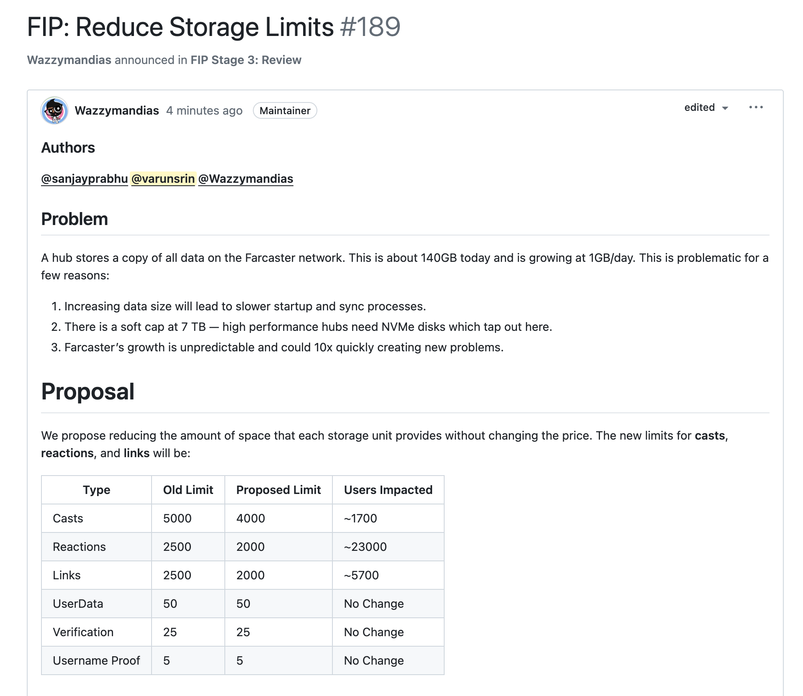Image resolution: width=803 pixels, height=696 pixels.
Task: Click the 4 minutes ago timestamp
Action: [x=204, y=111]
